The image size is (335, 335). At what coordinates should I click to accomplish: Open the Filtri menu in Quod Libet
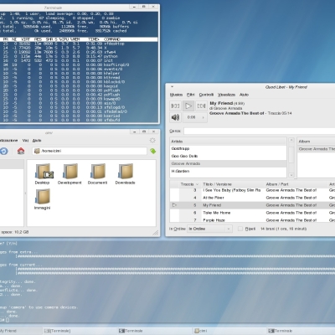[x=191, y=95]
